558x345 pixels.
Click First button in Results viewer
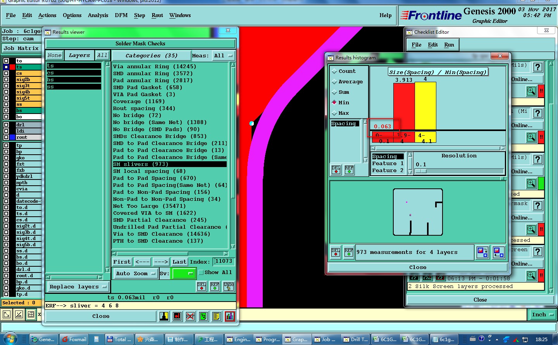[122, 262]
